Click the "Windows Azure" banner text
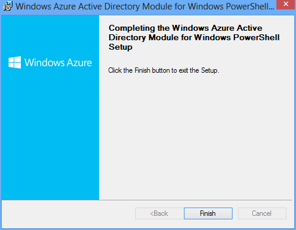The width and height of the screenshot is (296, 230). coord(58,63)
